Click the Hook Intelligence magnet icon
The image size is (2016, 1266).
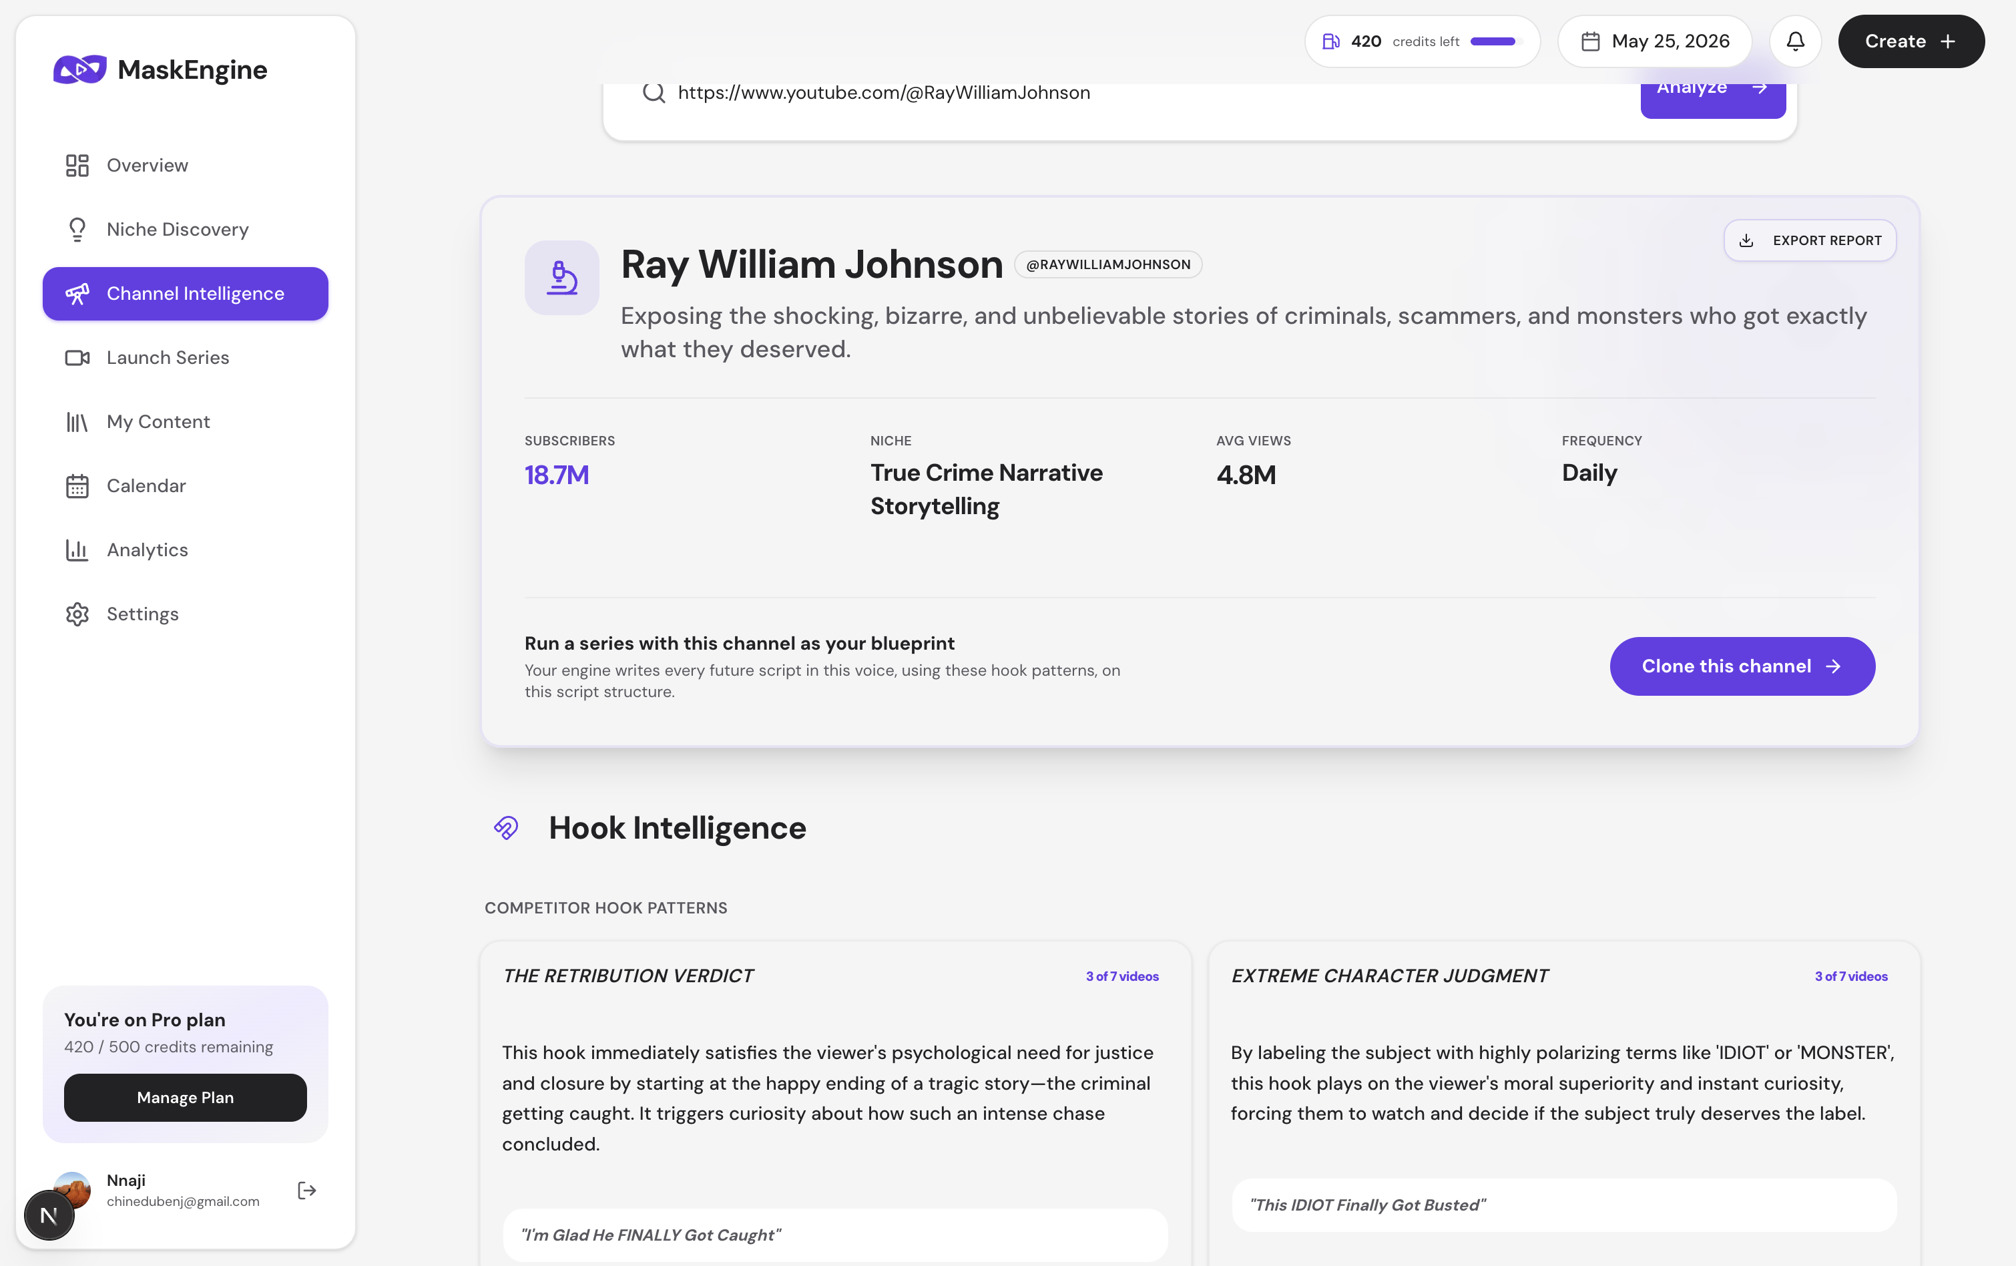(506, 828)
